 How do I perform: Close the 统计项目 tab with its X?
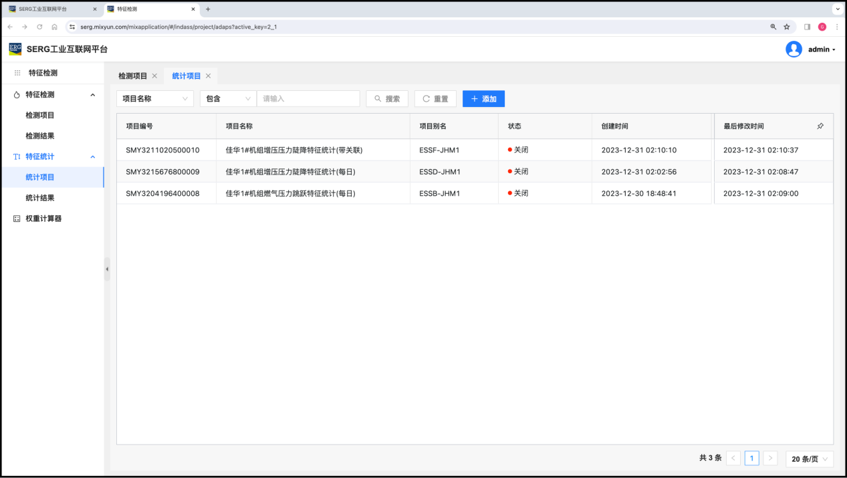click(208, 76)
